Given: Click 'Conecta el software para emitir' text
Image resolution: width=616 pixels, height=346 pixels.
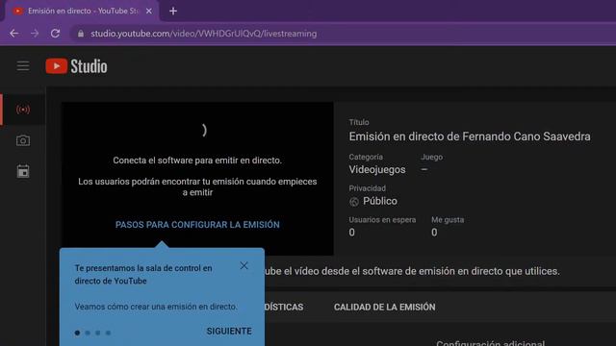Looking at the screenshot, I should coord(197,161).
